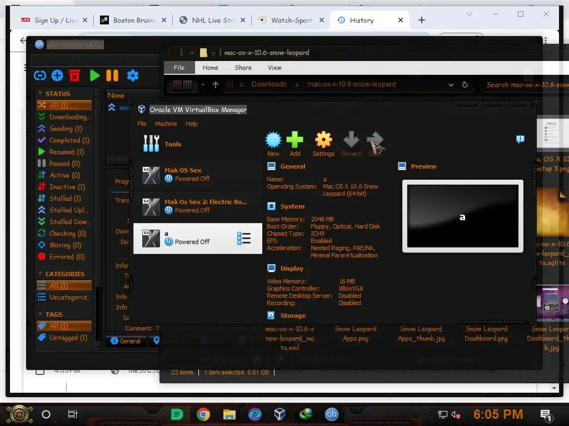Click the Explorer refresh icon
The image size is (569, 426).
465,84
